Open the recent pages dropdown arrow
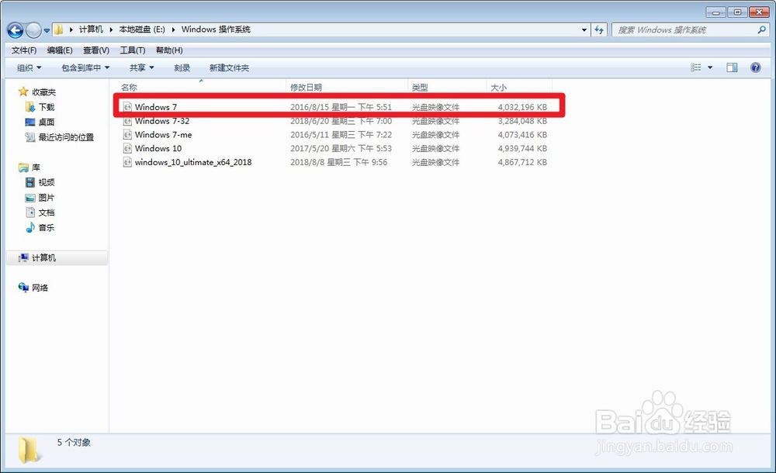Viewport: 776px width, 473px height. (x=47, y=31)
